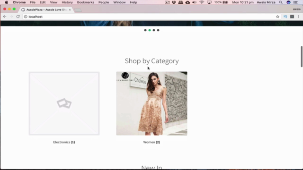
Task: Click the Wi-Fi status icon
Action: click(202, 2)
